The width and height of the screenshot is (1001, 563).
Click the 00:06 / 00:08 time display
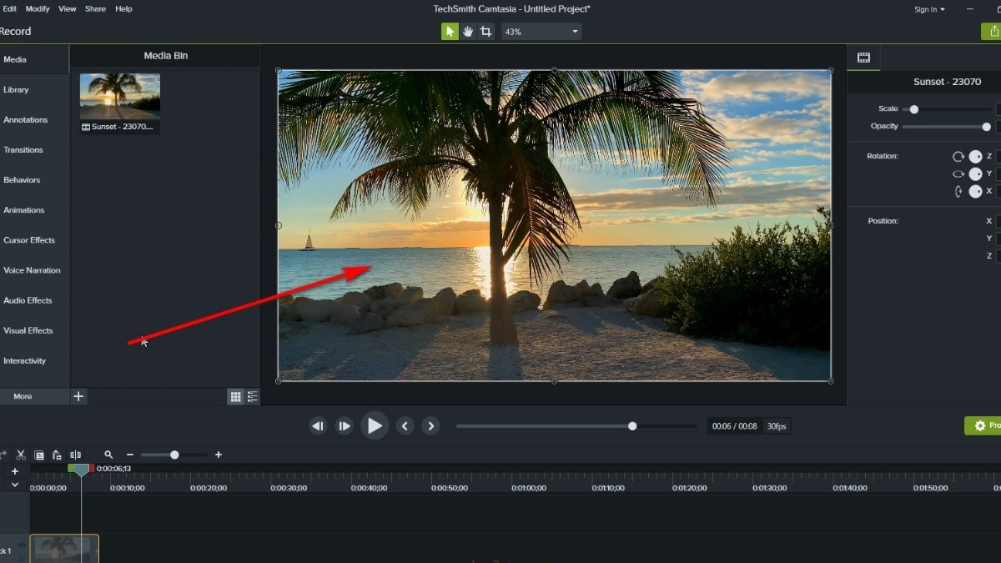tap(734, 426)
